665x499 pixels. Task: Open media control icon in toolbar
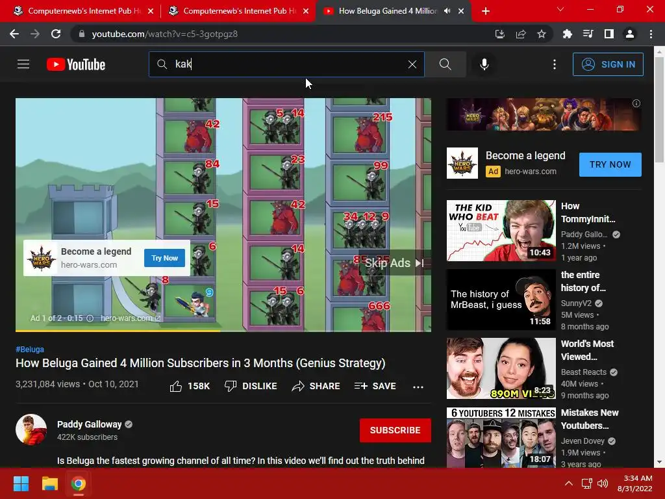588,34
